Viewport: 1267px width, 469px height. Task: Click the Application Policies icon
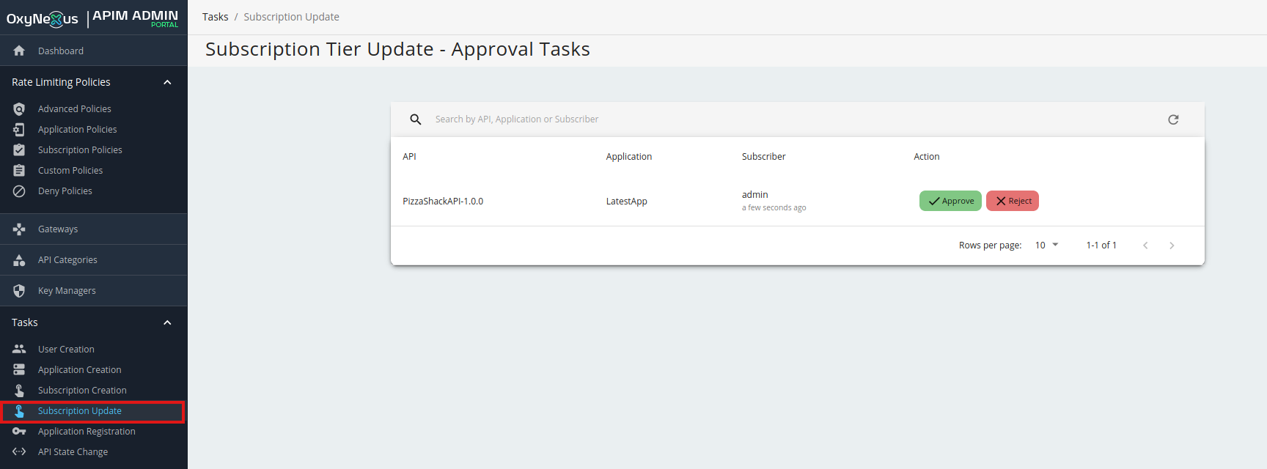tap(19, 129)
